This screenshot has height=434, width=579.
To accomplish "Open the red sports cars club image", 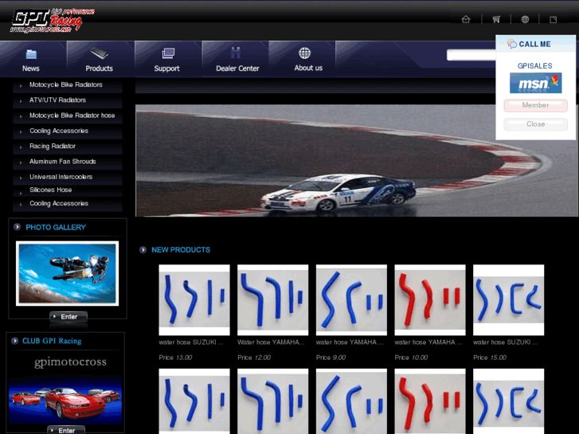I will pos(65,400).
